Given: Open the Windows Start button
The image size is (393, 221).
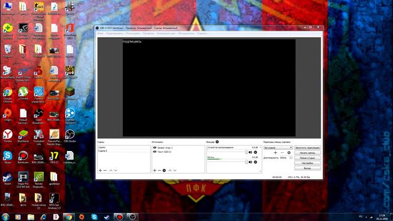Looking at the screenshot, I should point(6,217).
